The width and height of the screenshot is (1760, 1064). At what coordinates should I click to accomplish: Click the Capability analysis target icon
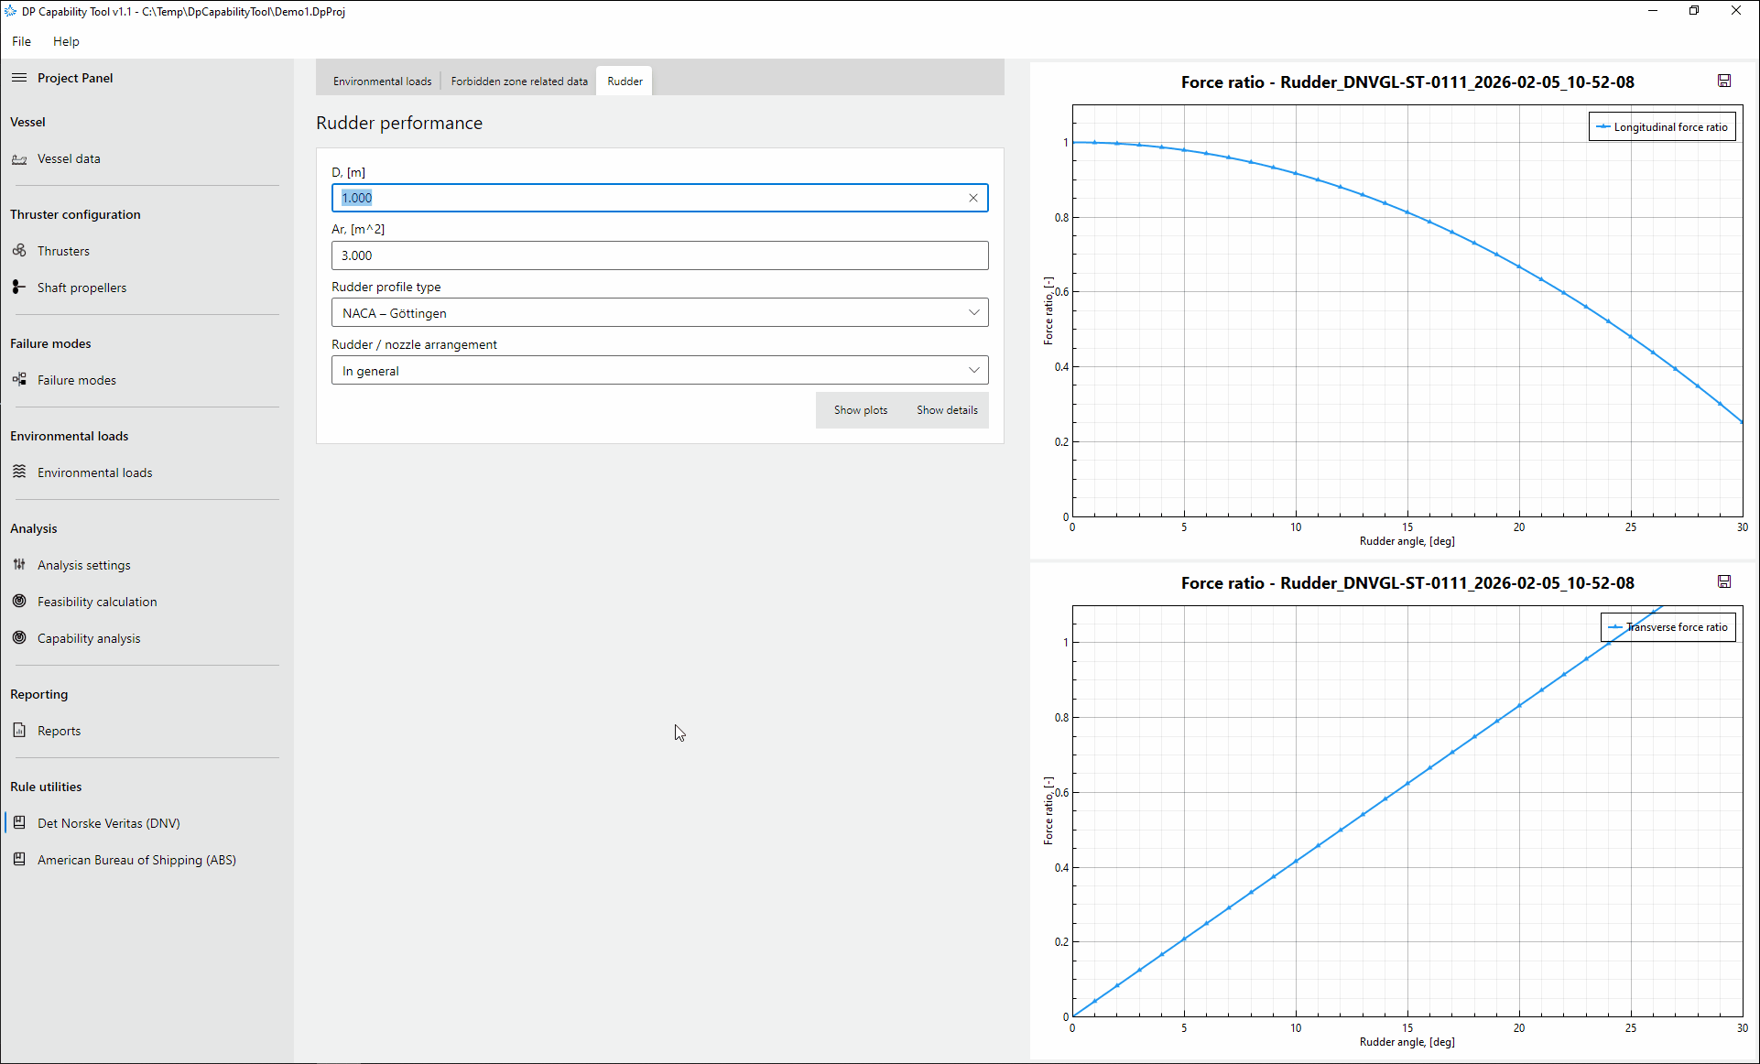point(19,638)
